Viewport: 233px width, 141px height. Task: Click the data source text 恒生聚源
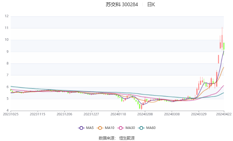click(127, 138)
